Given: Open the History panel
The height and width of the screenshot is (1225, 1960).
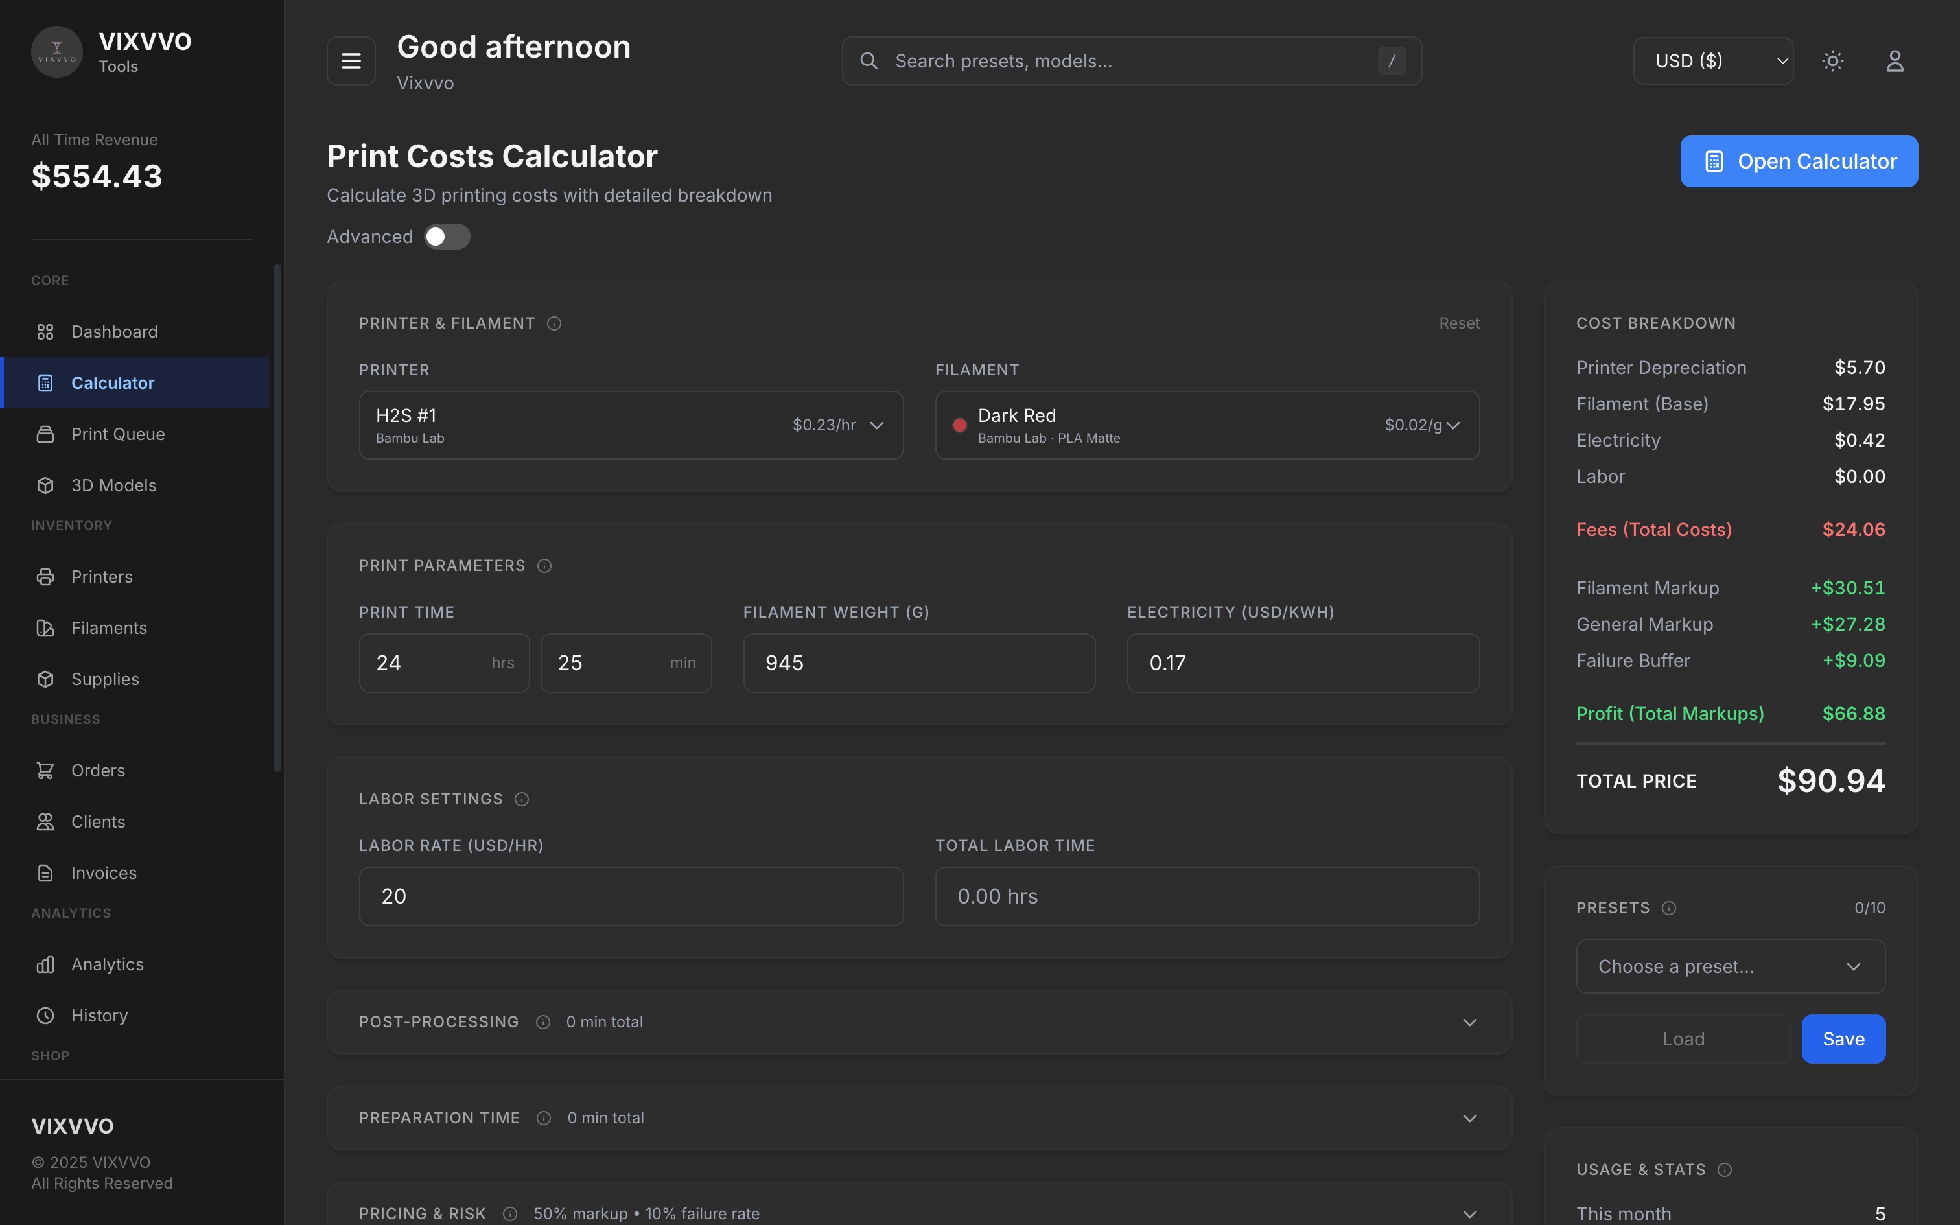Looking at the screenshot, I should click(x=100, y=1015).
